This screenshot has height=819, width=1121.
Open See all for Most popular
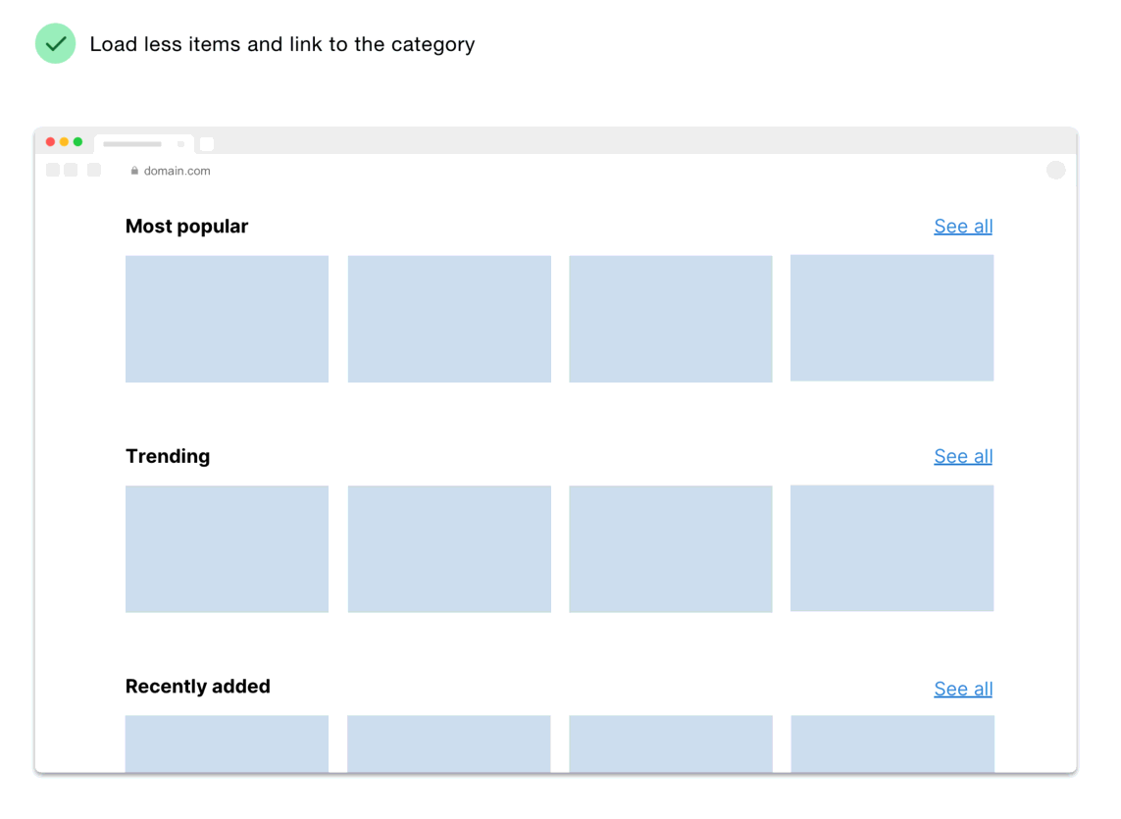pos(963,227)
